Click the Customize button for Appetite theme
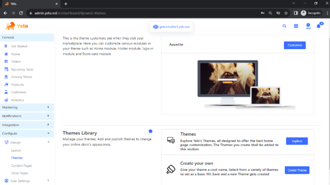This screenshot has width=330, height=185. tap(295, 45)
